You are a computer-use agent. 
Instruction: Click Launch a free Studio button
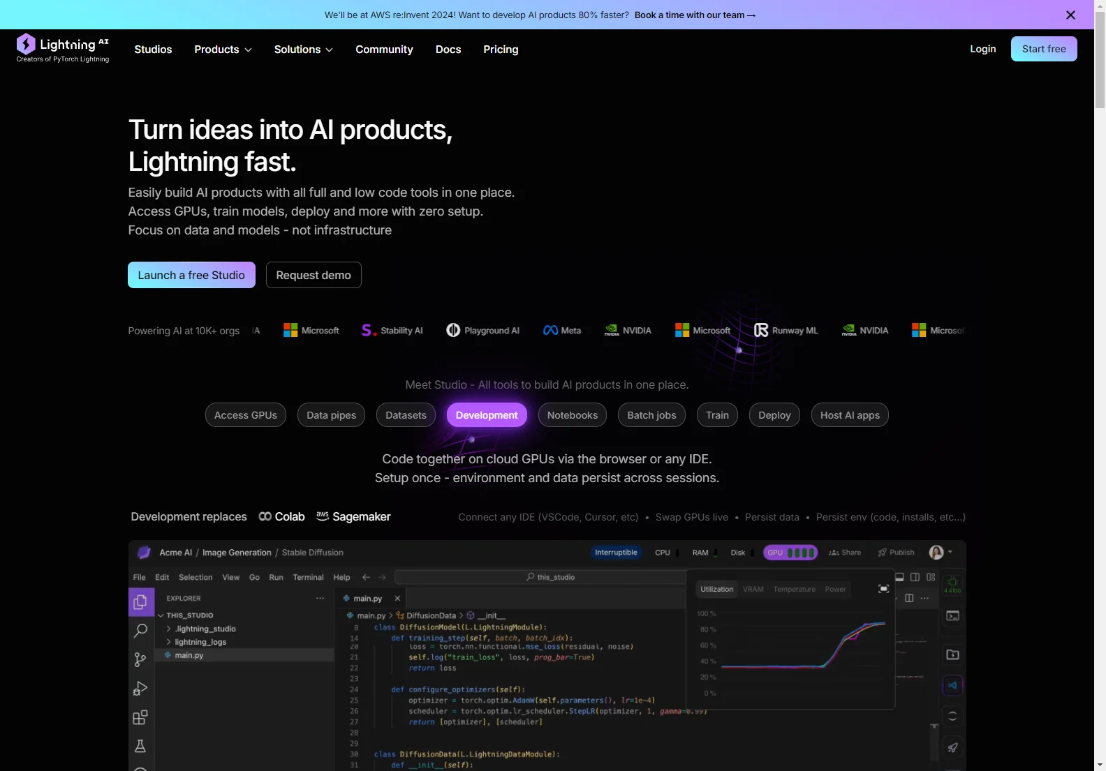(x=191, y=275)
